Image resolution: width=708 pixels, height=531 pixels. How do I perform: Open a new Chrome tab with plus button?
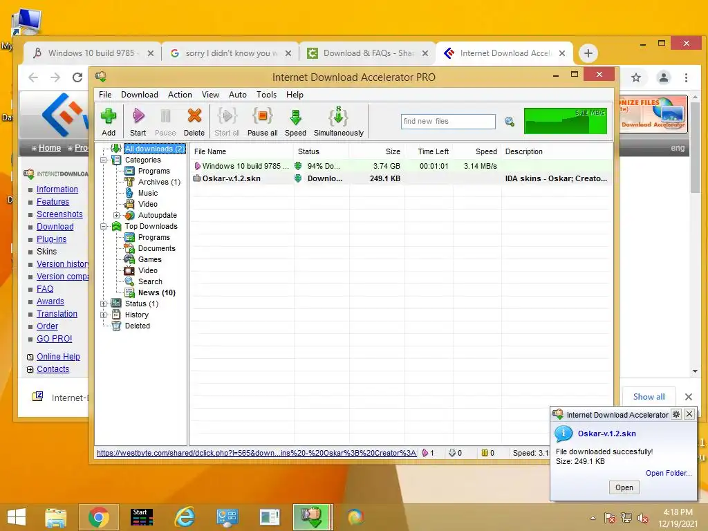point(588,53)
